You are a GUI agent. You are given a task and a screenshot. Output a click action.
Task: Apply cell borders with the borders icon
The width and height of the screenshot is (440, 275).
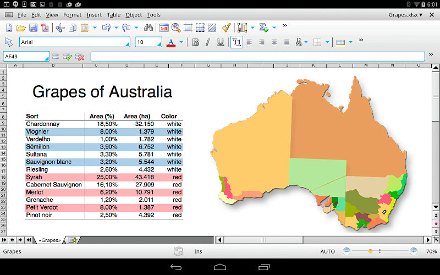click(317, 42)
